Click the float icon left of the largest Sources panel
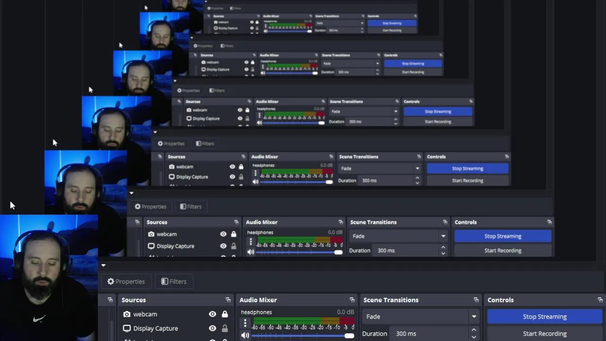The height and width of the screenshot is (341, 606). point(110,300)
